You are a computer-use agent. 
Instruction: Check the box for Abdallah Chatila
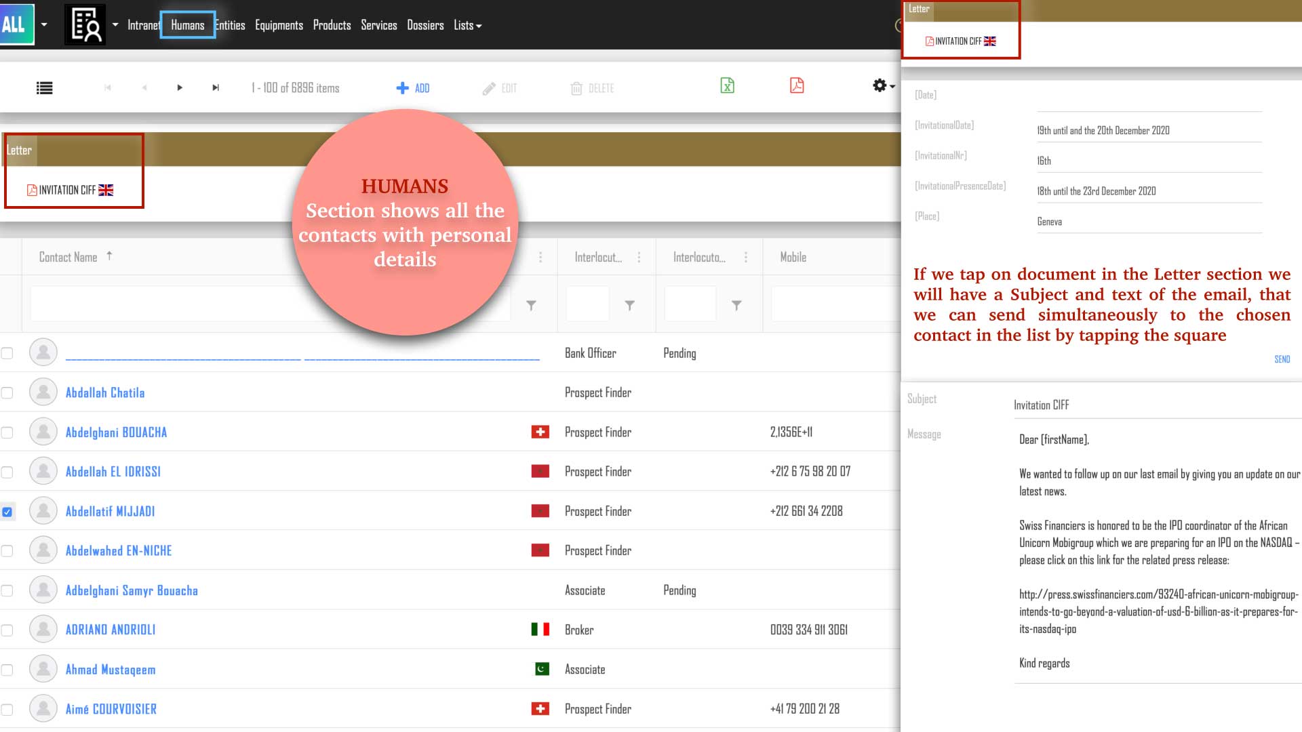coord(7,393)
